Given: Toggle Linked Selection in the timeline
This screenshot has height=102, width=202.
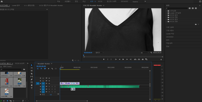Looking at the screenshot, I should click(45, 69).
